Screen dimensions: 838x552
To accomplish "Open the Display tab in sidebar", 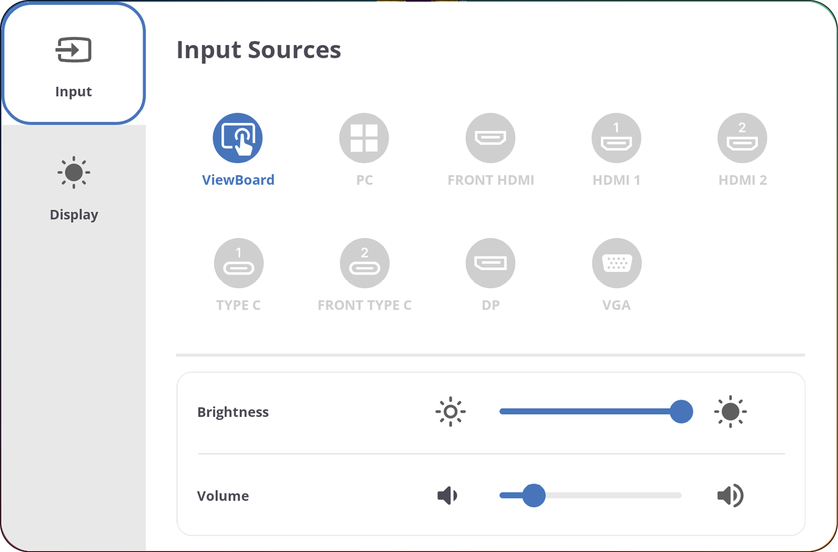I will [74, 188].
